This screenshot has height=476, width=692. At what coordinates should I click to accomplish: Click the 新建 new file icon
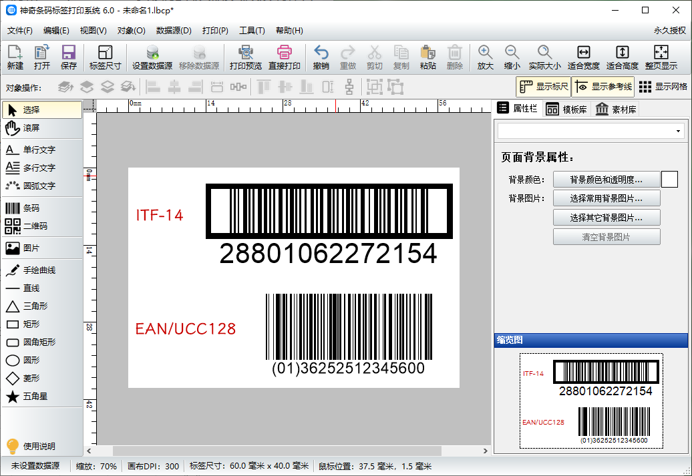[15, 57]
